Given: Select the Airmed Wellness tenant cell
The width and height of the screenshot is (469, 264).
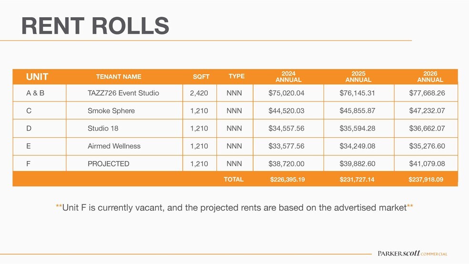Looking at the screenshot, I should [x=114, y=146].
